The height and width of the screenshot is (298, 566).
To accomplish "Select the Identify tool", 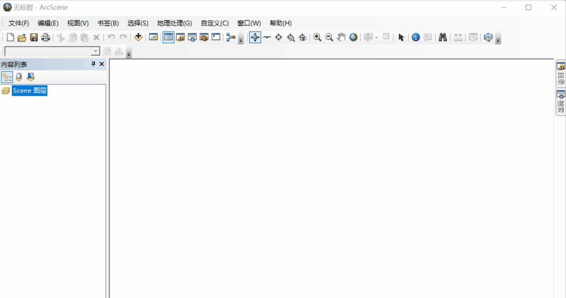I will pos(416,37).
